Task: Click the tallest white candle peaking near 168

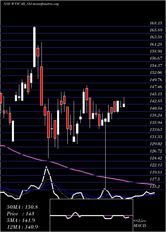Action: point(35,47)
